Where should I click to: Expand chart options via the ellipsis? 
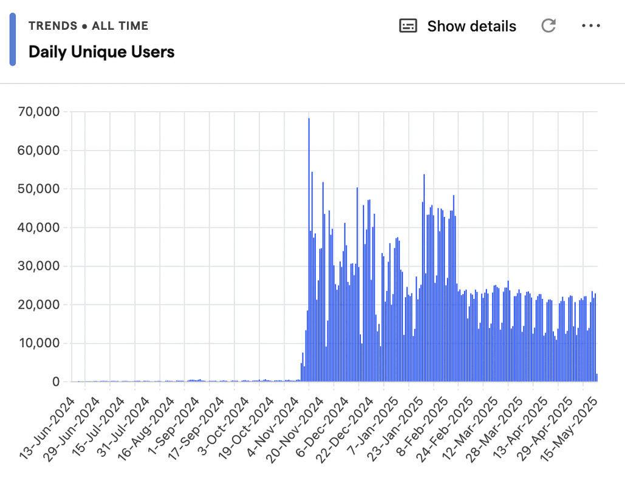tap(590, 26)
